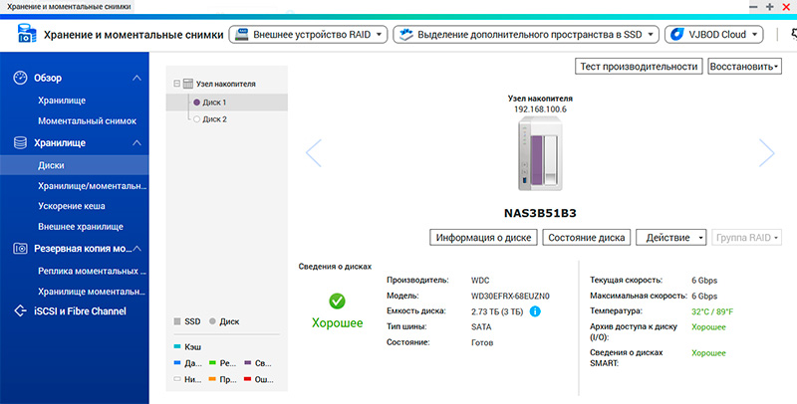Open the VJBOD Cloud dropdown

[x=713, y=35]
